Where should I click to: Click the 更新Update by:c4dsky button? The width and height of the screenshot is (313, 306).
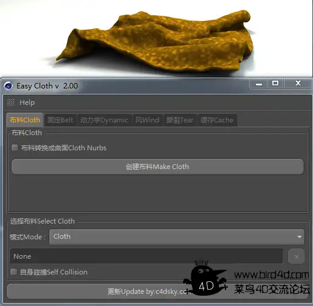point(157,291)
